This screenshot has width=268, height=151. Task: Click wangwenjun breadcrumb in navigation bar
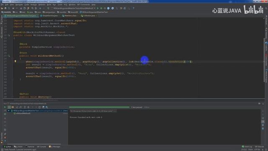[49, 12]
